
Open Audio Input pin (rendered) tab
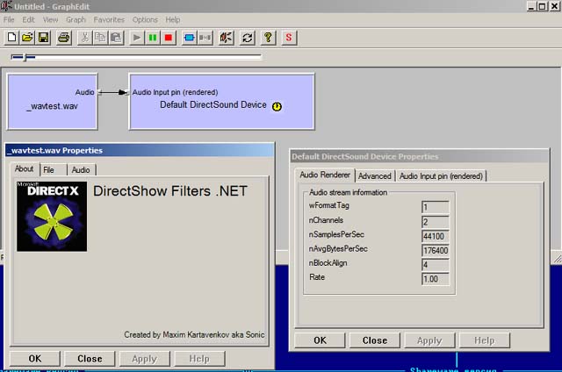[441, 176]
